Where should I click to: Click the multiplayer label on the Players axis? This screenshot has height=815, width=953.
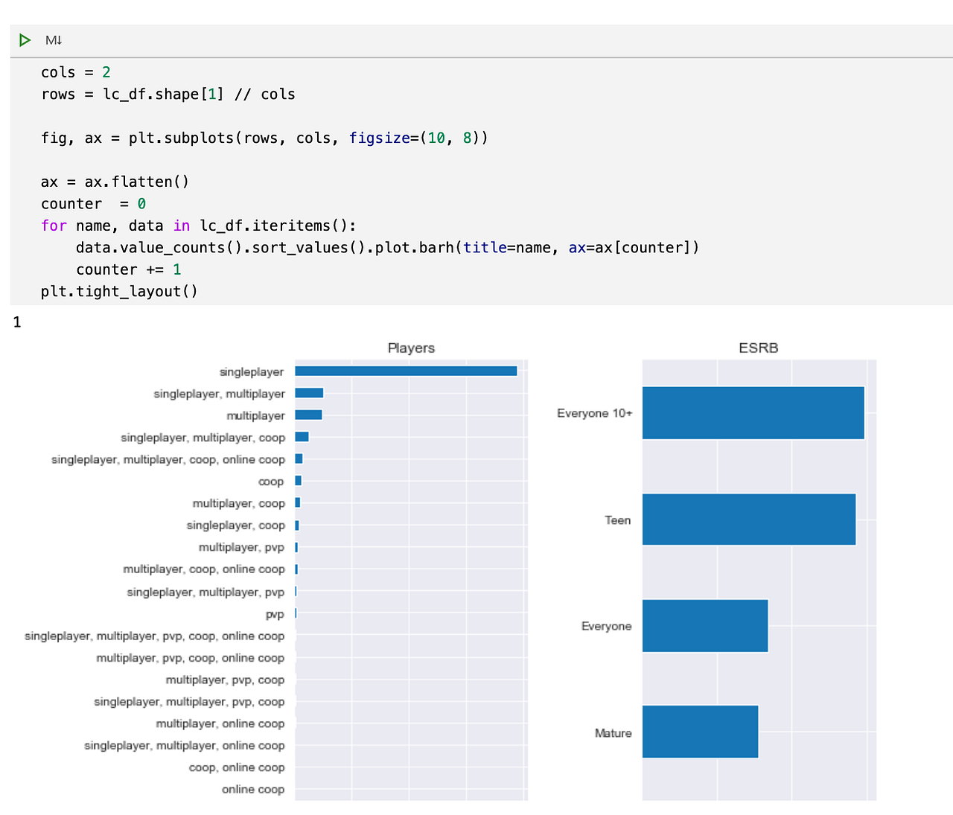[x=255, y=415]
